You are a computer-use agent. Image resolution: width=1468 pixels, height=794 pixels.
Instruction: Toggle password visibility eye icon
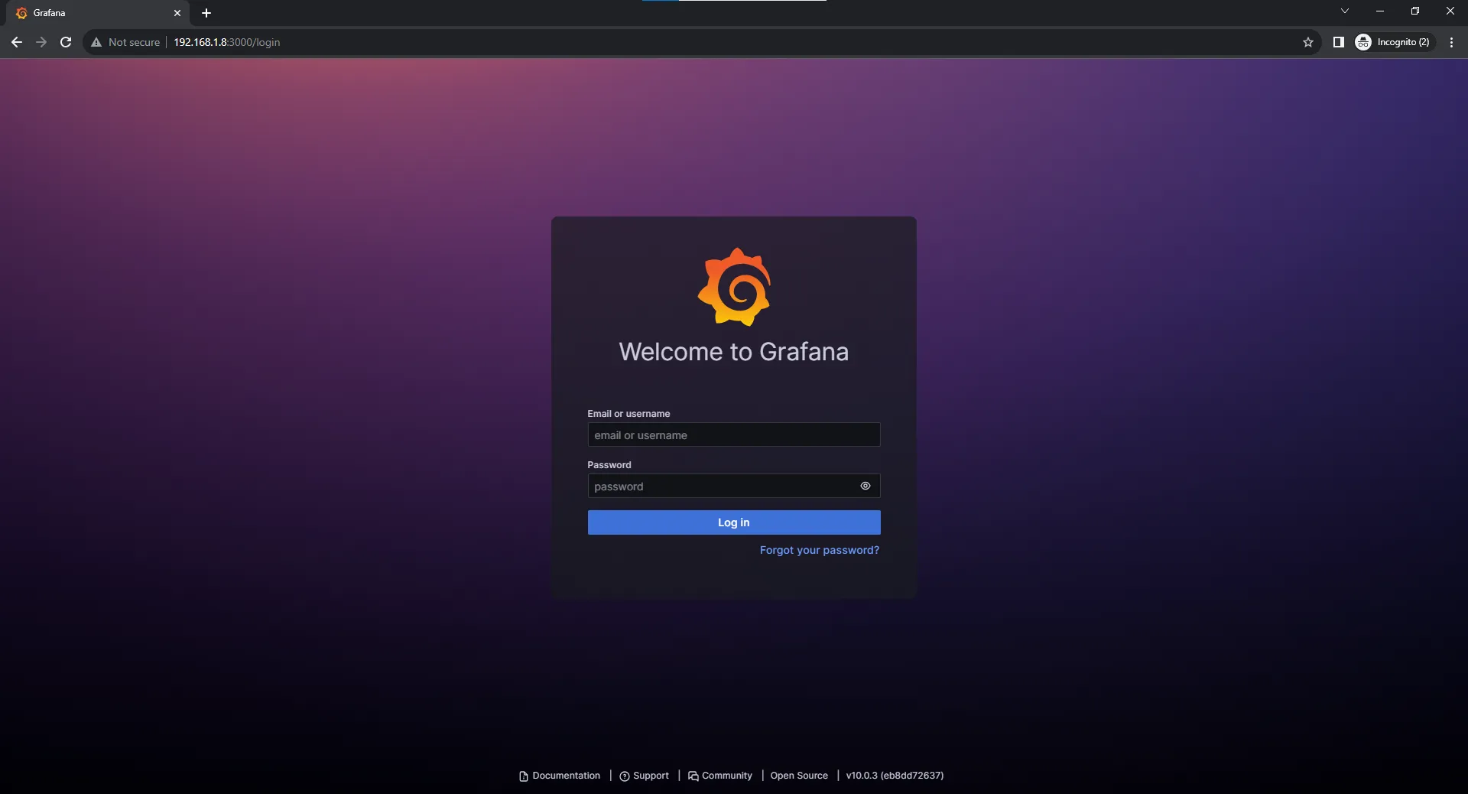click(x=866, y=486)
